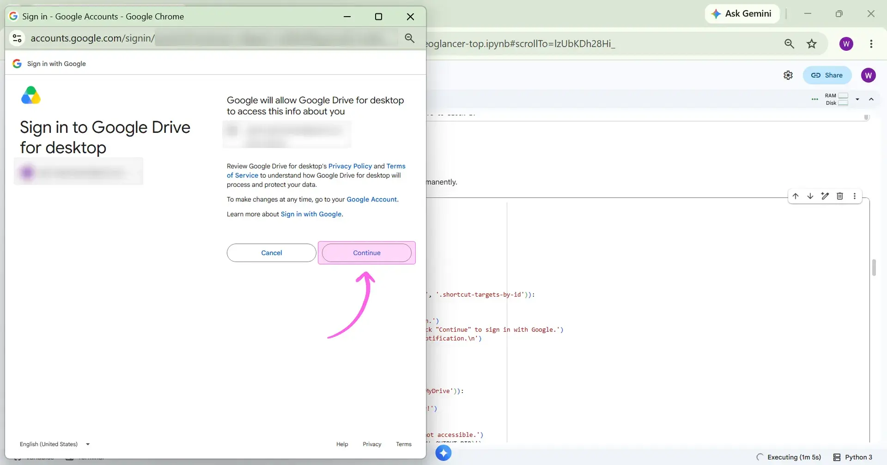Collapse the Colab header with chevron up
The width and height of the screenshot is (887, 465).
871,99
